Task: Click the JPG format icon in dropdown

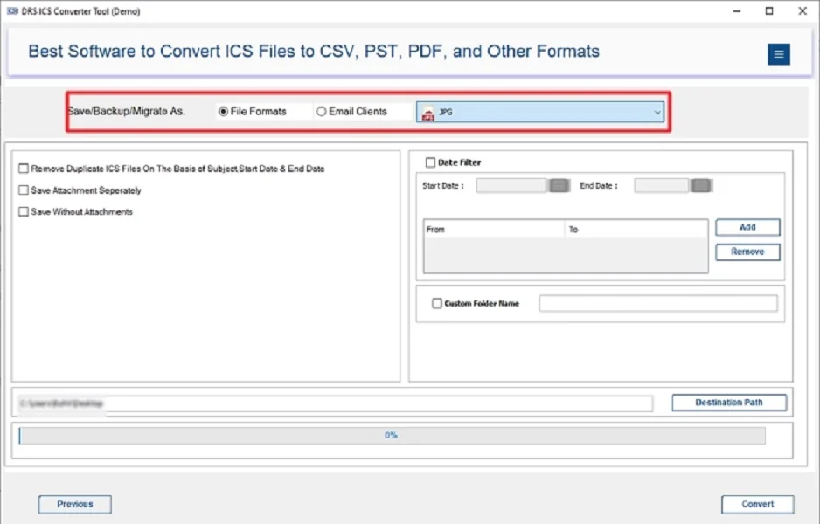Action: point(428,113)
